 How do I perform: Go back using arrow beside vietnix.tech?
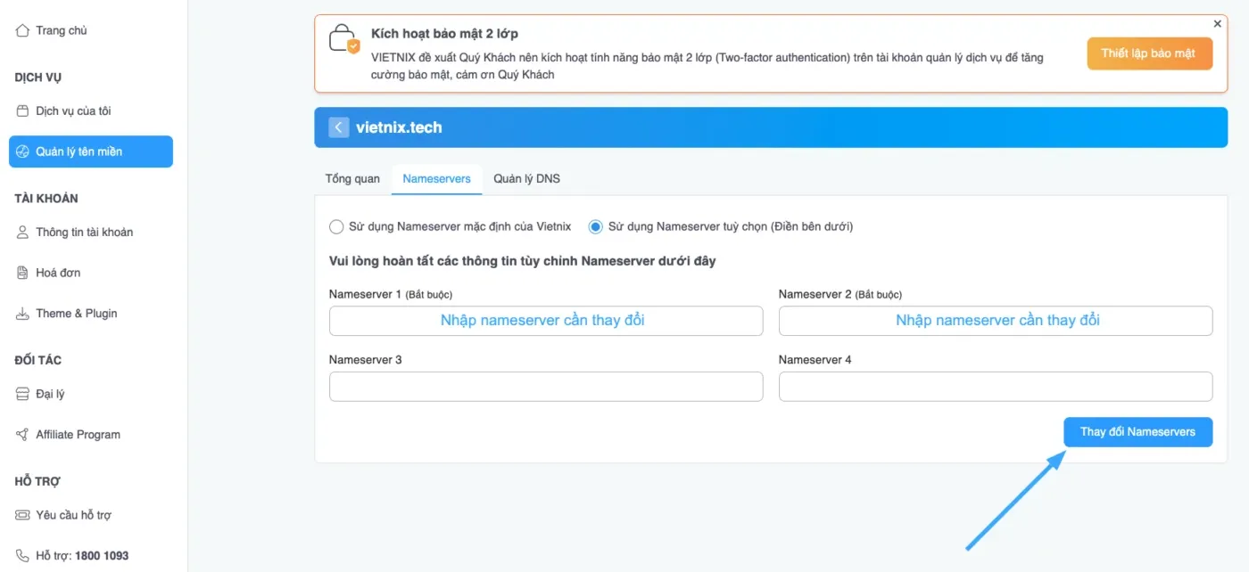(x=338, y=127)
